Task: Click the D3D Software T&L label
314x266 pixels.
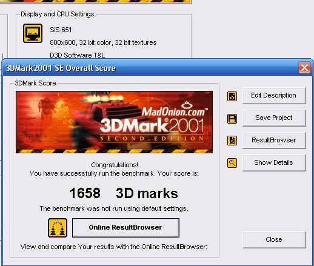Action: coord(77,55)
